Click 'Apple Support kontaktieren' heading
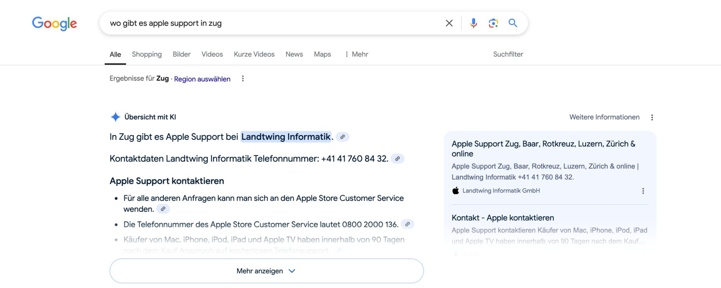 point(167,181)
